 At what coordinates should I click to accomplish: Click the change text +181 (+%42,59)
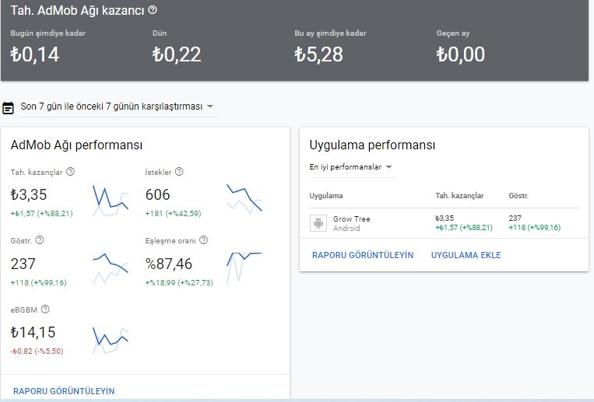pos(173,214)
